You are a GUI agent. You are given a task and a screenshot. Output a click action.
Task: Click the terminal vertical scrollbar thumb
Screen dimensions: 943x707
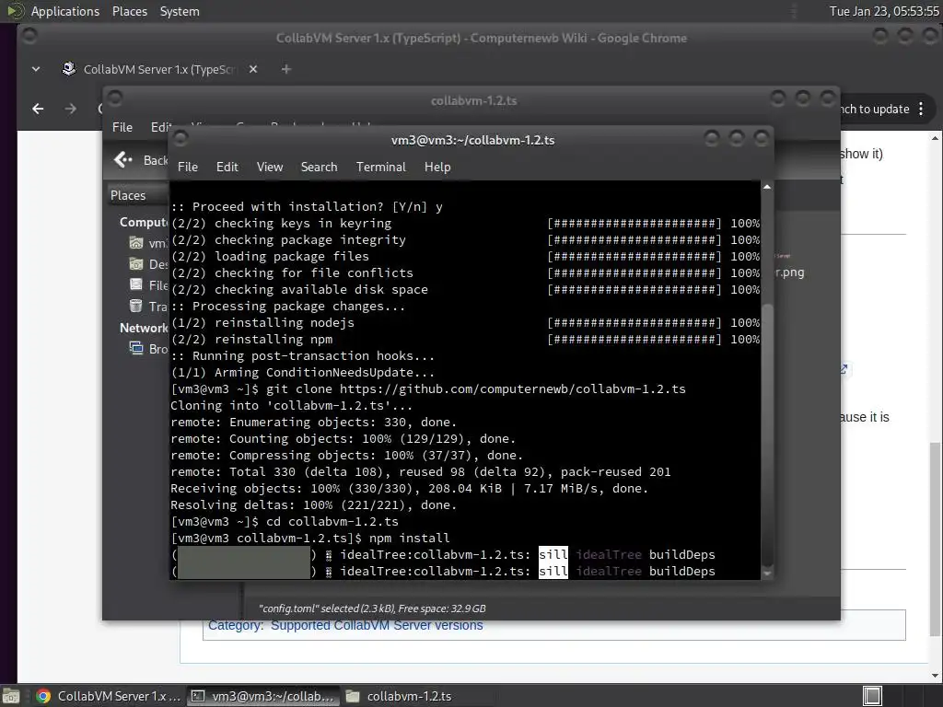pos(767,435)
